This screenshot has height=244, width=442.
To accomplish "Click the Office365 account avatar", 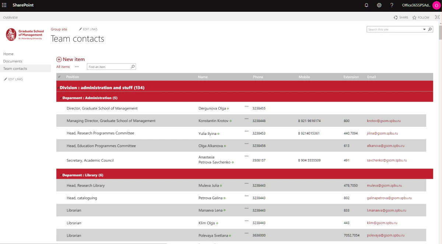I will pos(436,6).
